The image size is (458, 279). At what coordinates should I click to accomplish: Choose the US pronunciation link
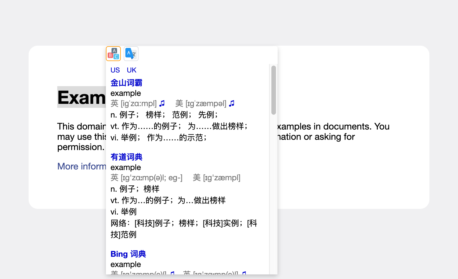[115, 70]
